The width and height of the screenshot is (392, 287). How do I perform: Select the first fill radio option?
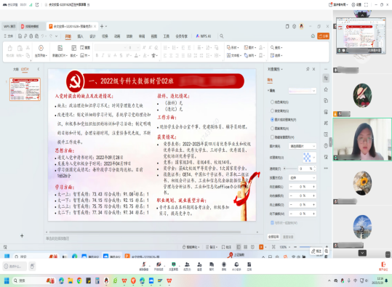272,102
